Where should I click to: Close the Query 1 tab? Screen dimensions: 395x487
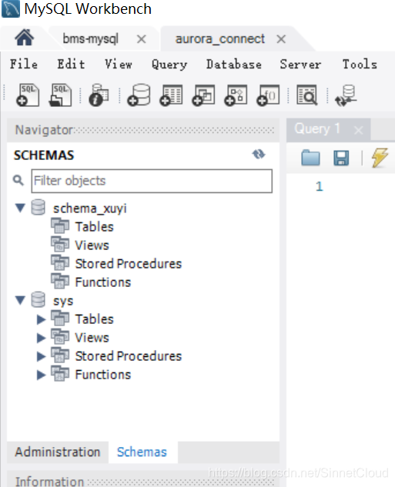[358, 130]
